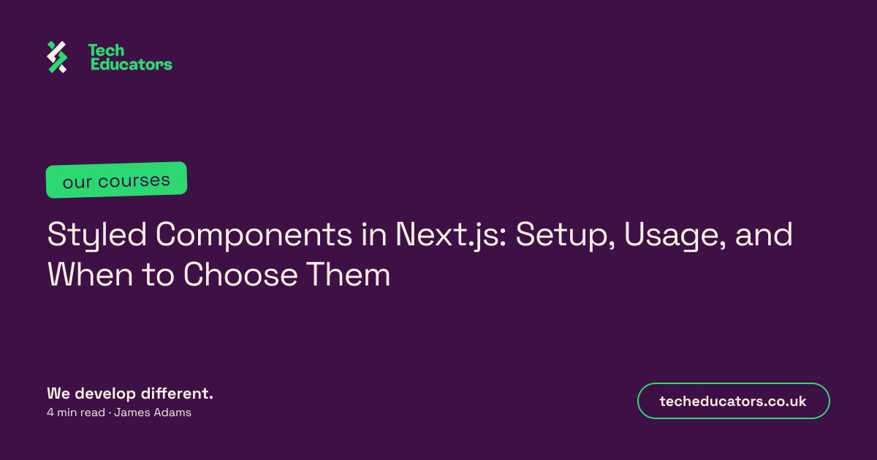Click the word "Tech" beside the logo

point(106,50)
